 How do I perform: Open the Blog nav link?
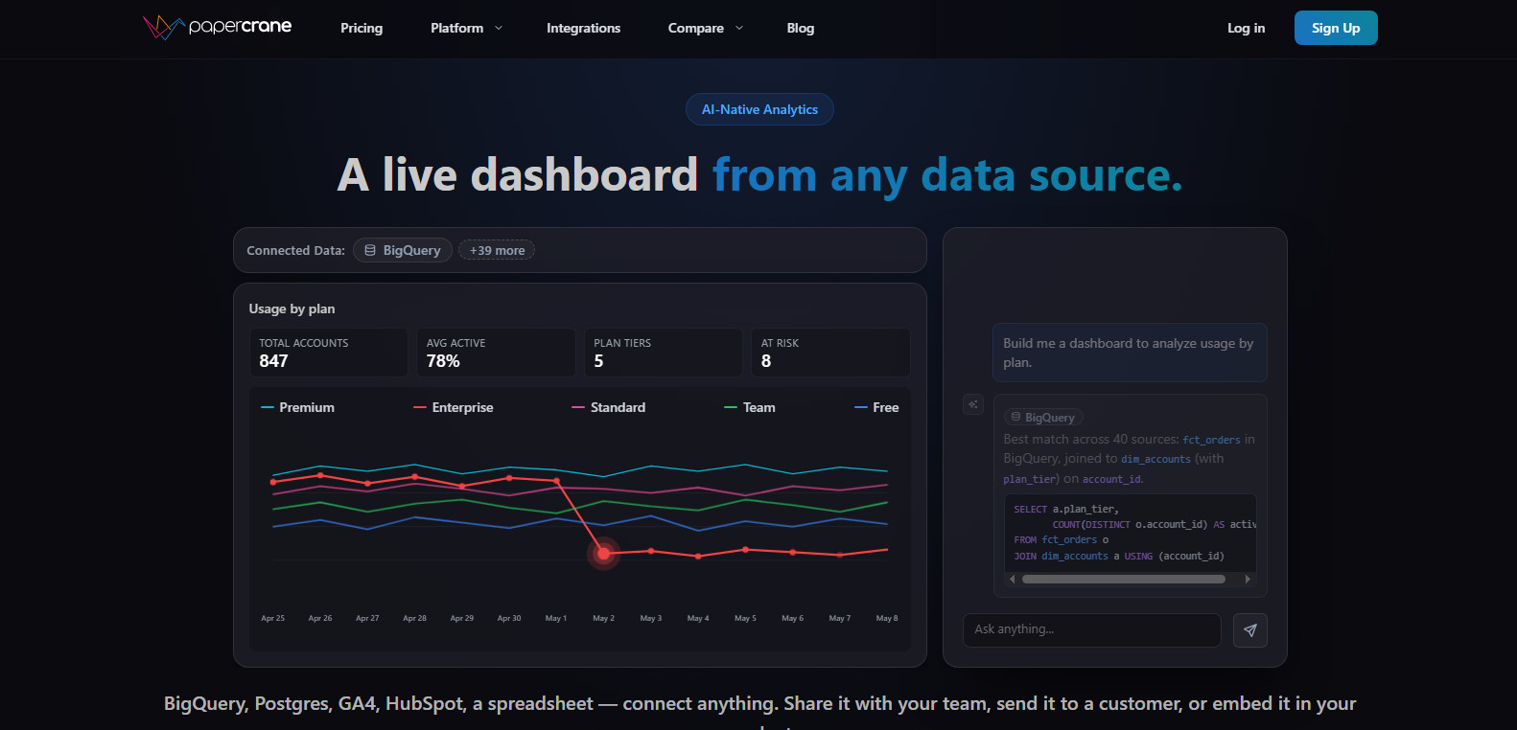click(x=801, y=28)
